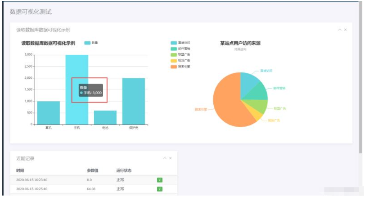369x198 pixels.
Task: Click the 手机 bar showing 3,000
Action: 77,89
